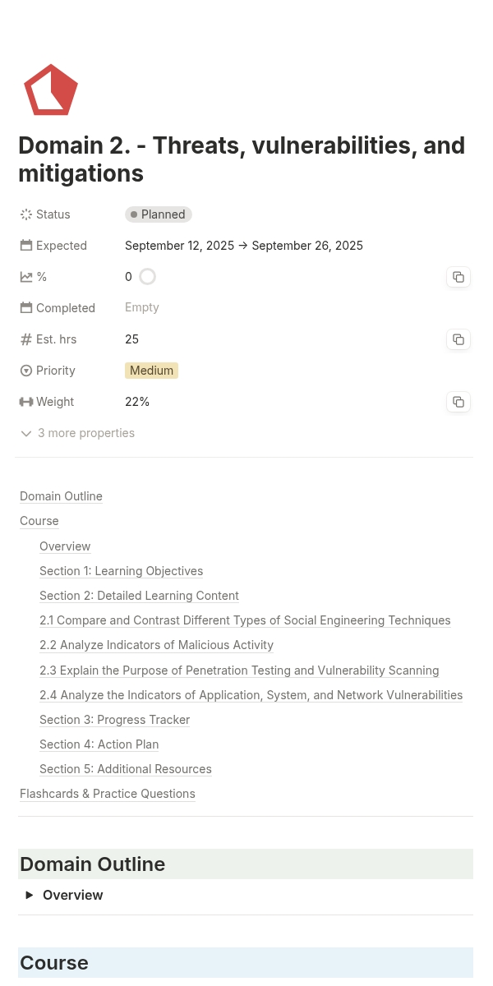Expand the Overview toggle triangle
Image resolution: width=493 pixels, height=986 pixels.
(30, 895)
